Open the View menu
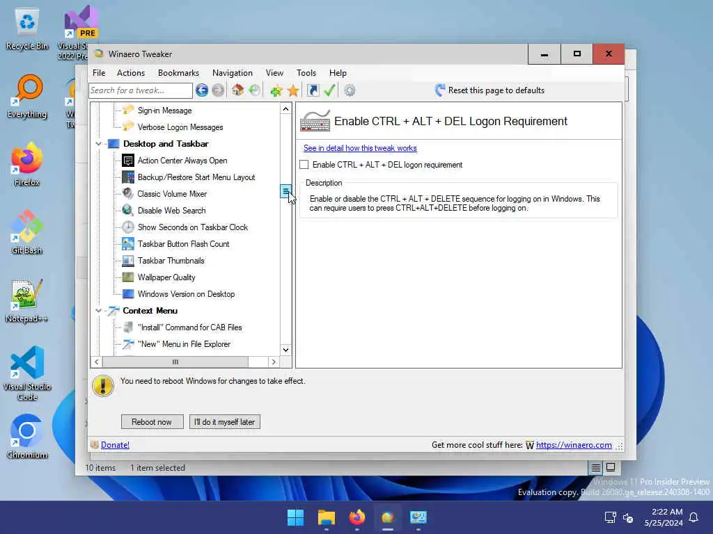 click(274, 72)
